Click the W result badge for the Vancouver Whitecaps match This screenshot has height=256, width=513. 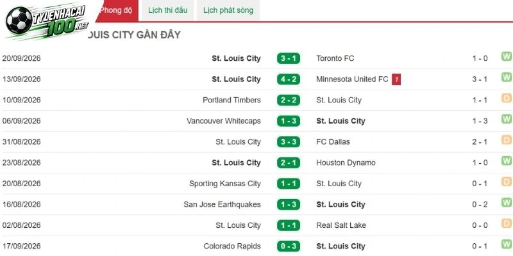pos(507,119)
